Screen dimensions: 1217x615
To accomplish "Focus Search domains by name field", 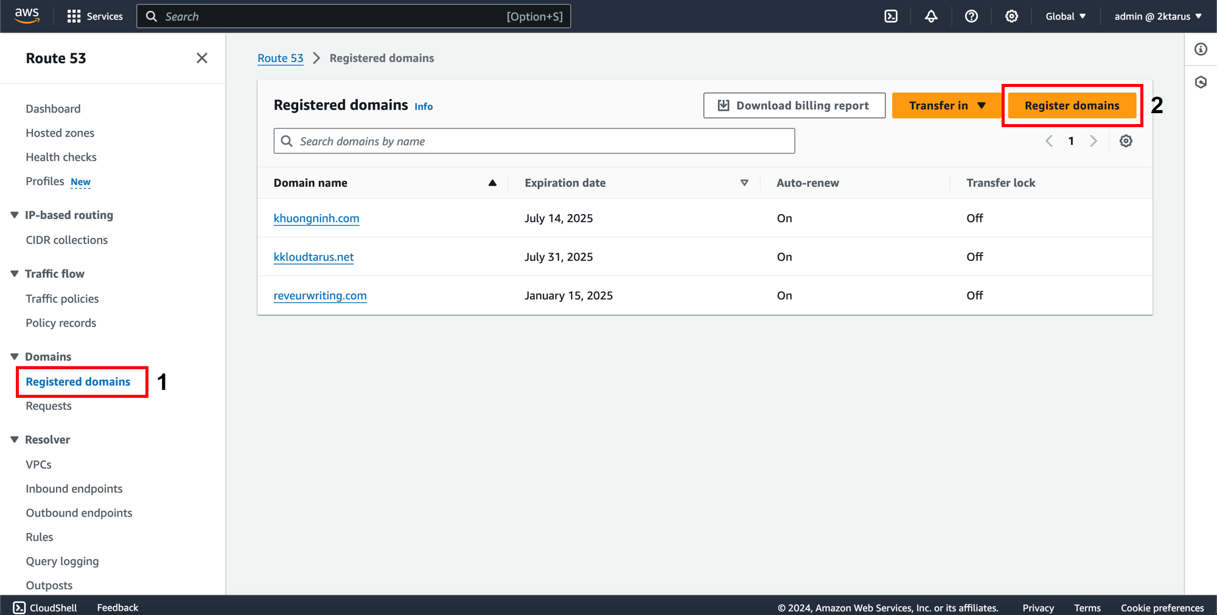I will [x=534, y=141].
